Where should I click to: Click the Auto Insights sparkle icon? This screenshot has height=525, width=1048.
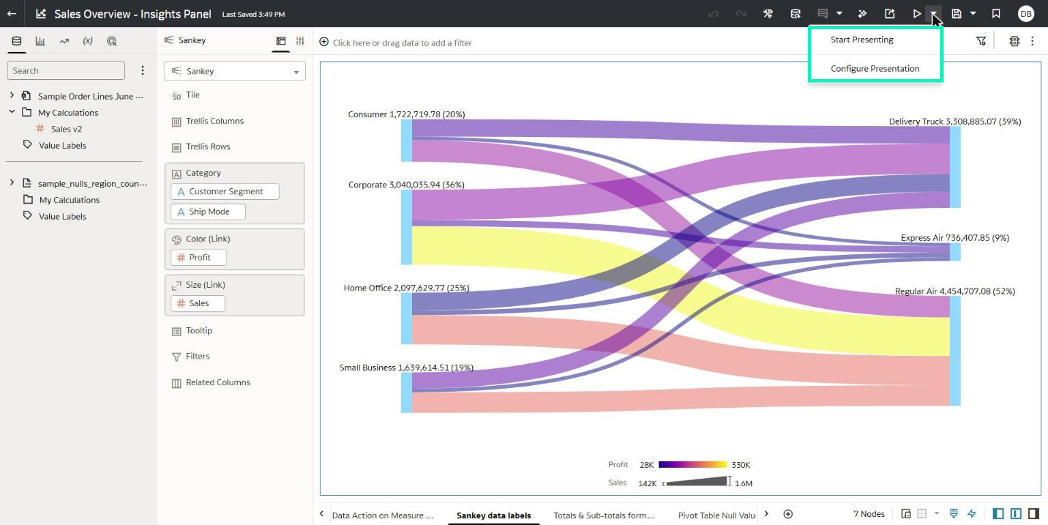(862, 14)
